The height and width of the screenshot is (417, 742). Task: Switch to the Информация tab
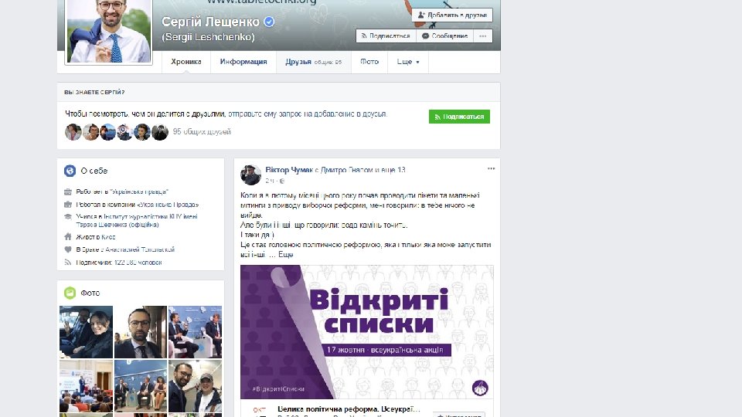(243, 62)
